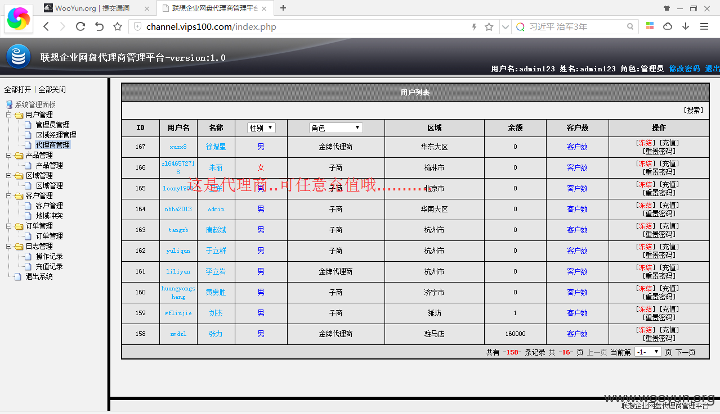The width and height of the screenshot is (720, 414).
Task: Click 下一页 pagination link
Action: tap(686, 352)
